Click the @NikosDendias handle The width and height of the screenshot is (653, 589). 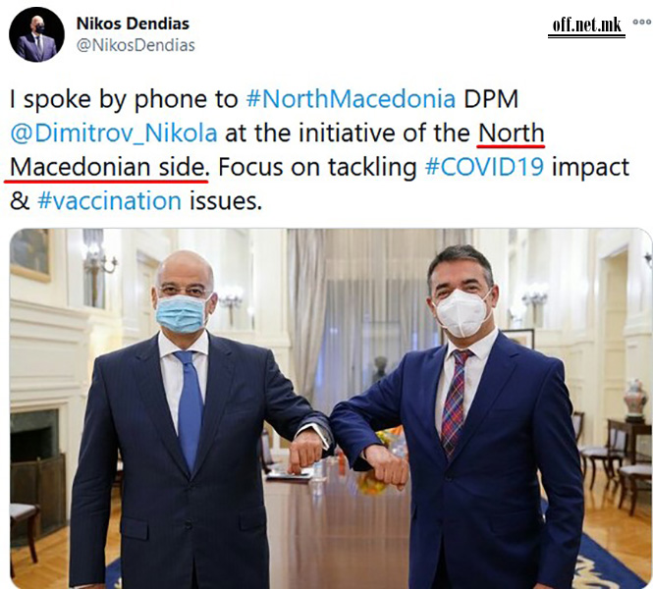136,45
